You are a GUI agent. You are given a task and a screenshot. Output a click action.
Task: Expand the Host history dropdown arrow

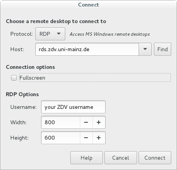tap(145, 49)
